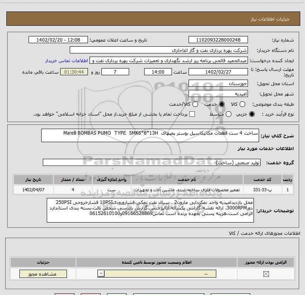This screenshot has height=295, width=305.
Task: Select the متوسط purchase type radio
Action: [229, 114]
